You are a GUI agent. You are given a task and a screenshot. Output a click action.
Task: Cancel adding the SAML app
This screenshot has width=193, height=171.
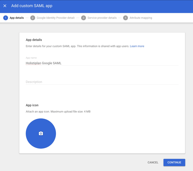click(153, 162)
